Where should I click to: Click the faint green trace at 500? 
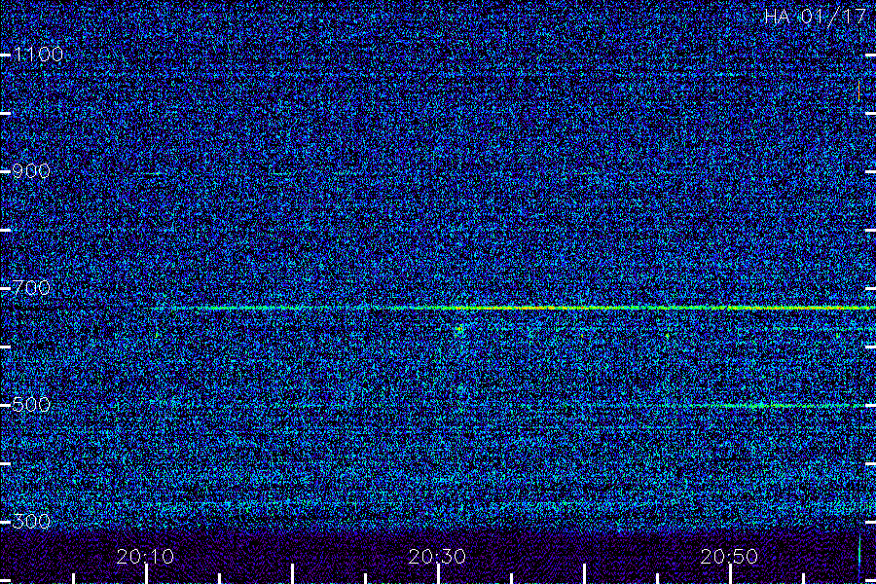pyautogui.click(x=783, y=405)
